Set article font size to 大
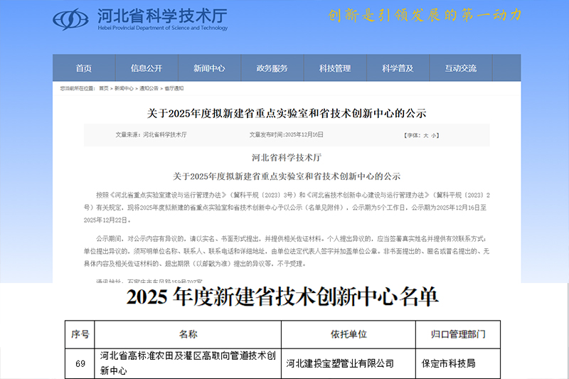 click(425, 134)
